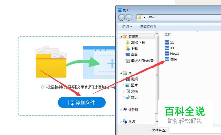Image resolution: width=221 pixels, height=135 pixels.
Task: Click 新建文件夹 new folder button
Action: (x=148, y=26)
